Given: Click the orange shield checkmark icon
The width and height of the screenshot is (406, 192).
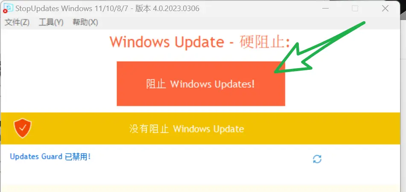Looking at the screenshot, I should 23,128.
